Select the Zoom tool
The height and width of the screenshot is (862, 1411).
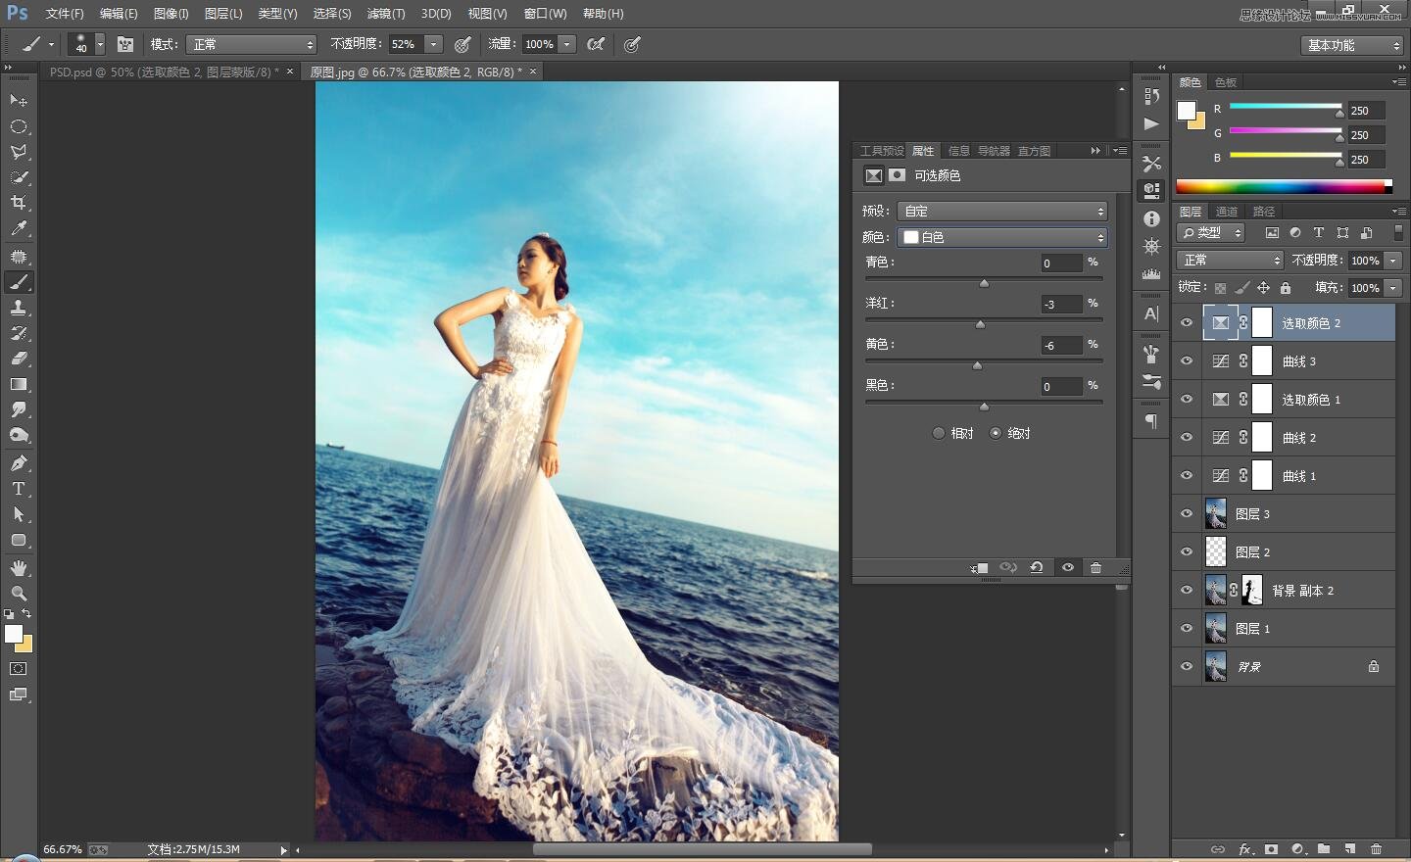(x=19, y=594)
